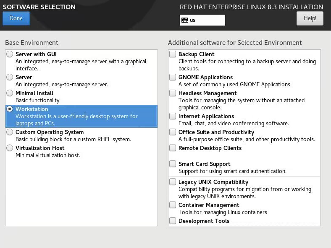Open the Help! button
This screenshot has width=331, height=248.
(310, 18)
